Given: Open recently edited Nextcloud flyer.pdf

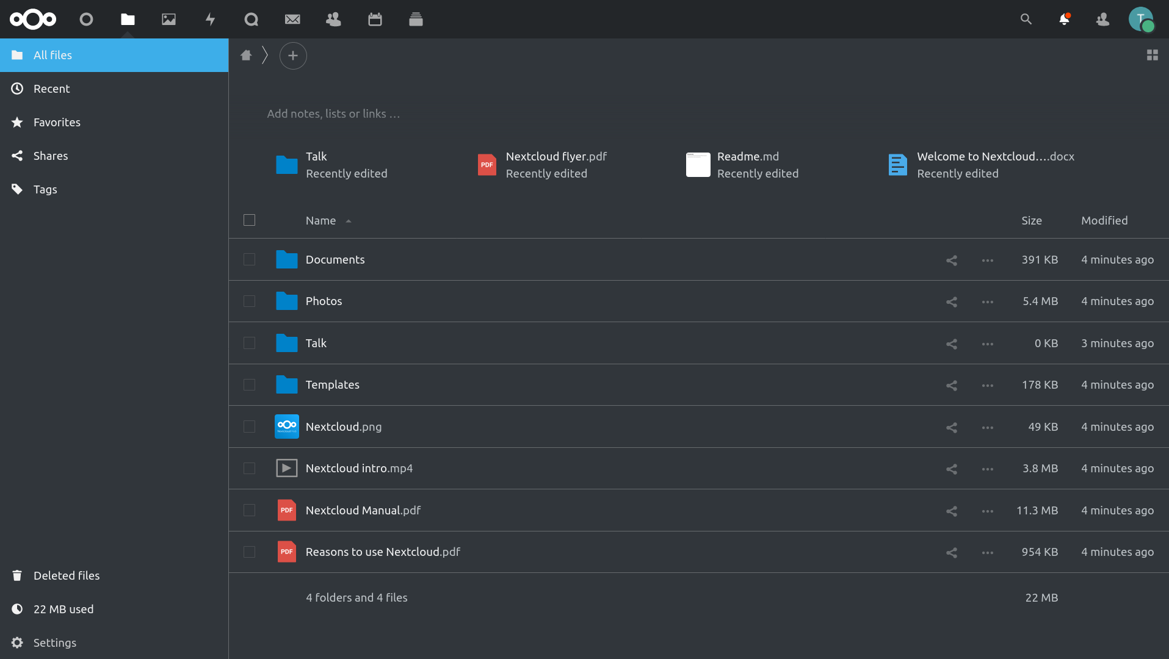Looking at the screenshot, I should pos(542,165).
